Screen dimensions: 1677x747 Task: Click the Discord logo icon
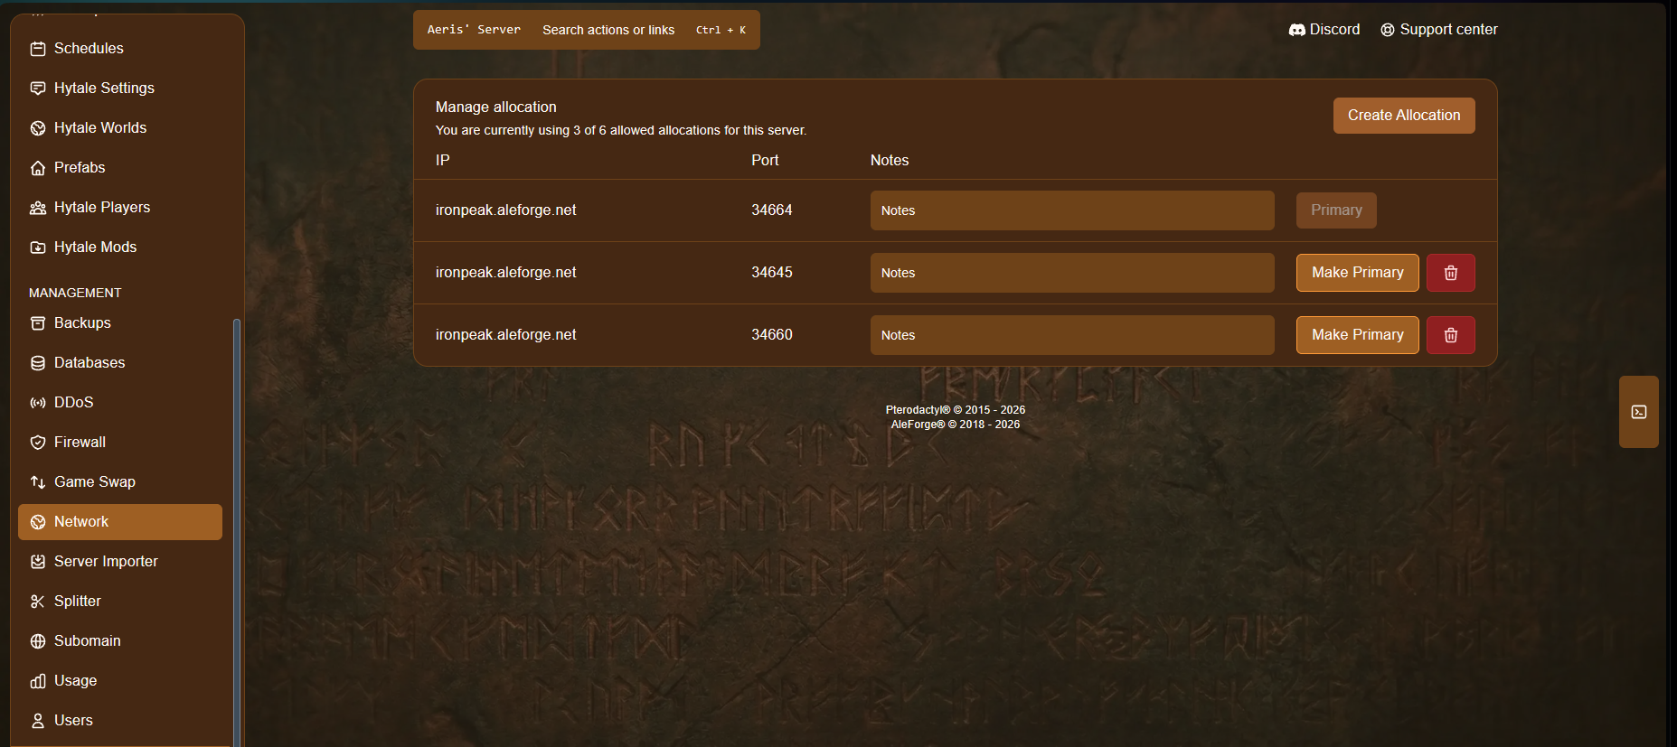pos(1296,30)
